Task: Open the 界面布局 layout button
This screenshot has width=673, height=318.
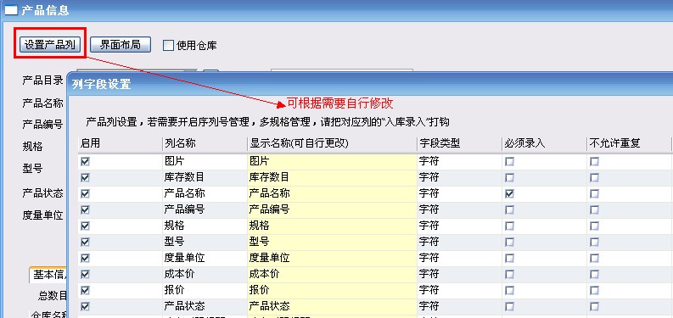Action: click(121, 45)
